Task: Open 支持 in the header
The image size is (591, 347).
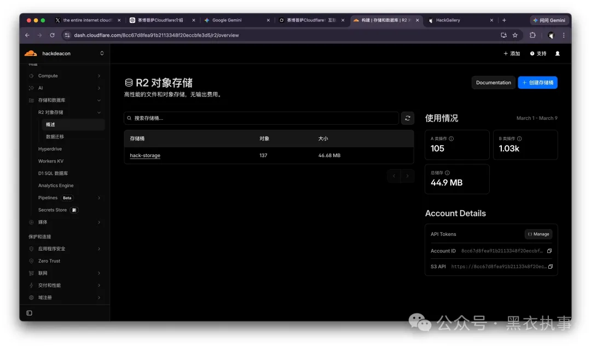Action: pyautogui.click(x=538, y=54)
